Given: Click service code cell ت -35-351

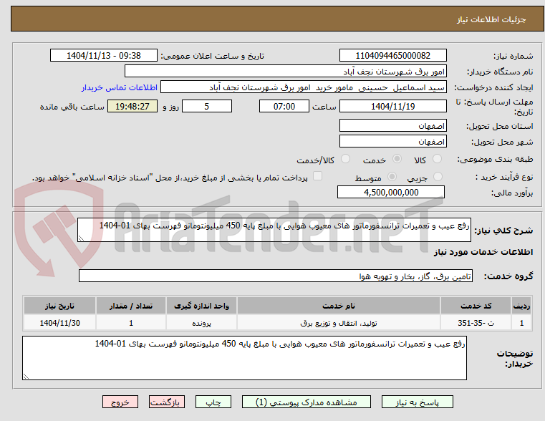Looking at the screenshot, I should [476, 323].
